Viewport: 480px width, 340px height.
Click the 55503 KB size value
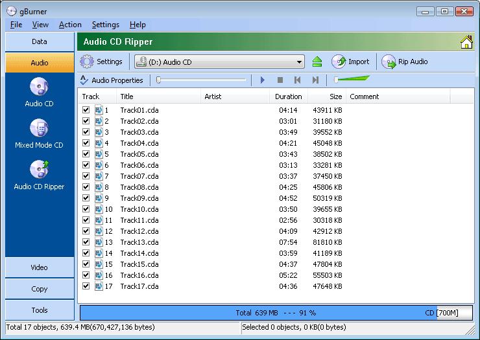(x=328, y=275)
